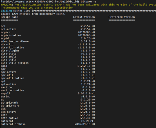Click the recipe name 'asciidoc'
Screen dimensions: 156x128
(7, 87)
